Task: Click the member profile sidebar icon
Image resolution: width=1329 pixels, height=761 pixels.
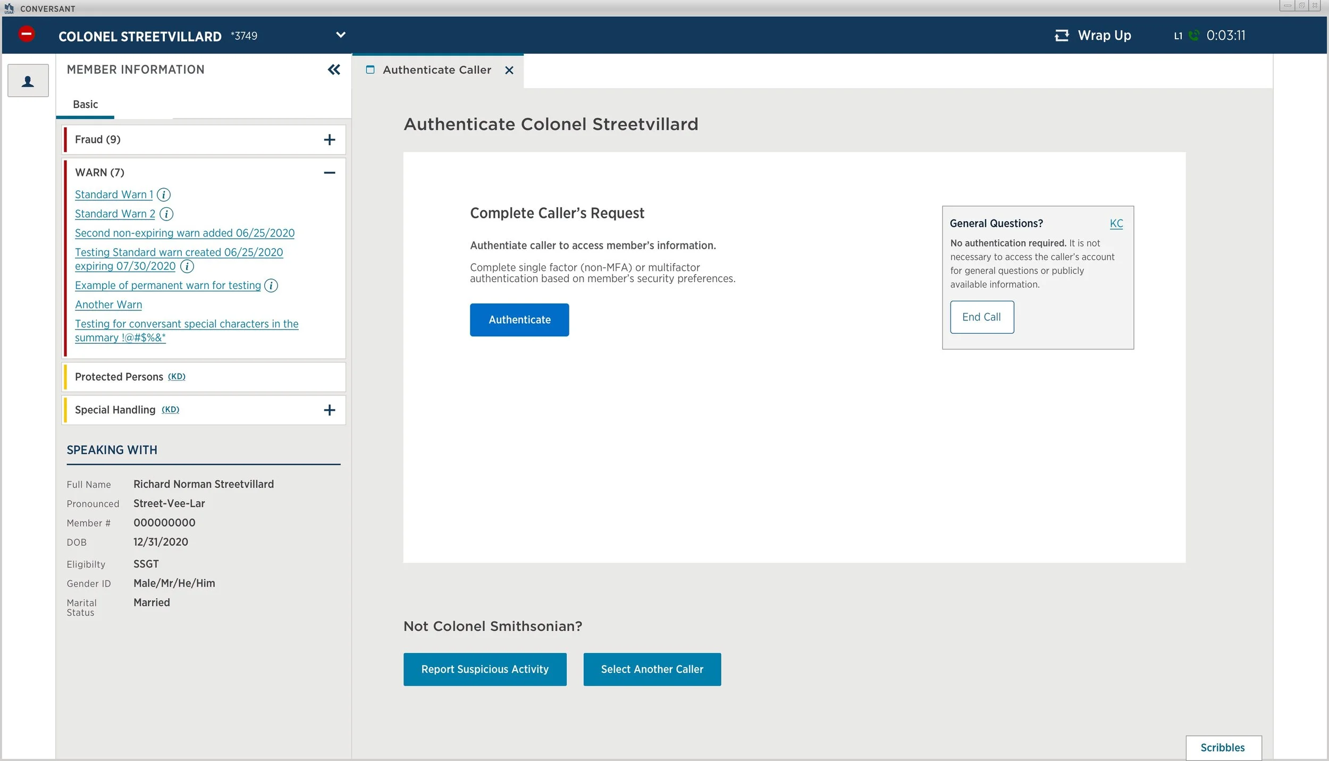Action: tap(28, 81)
